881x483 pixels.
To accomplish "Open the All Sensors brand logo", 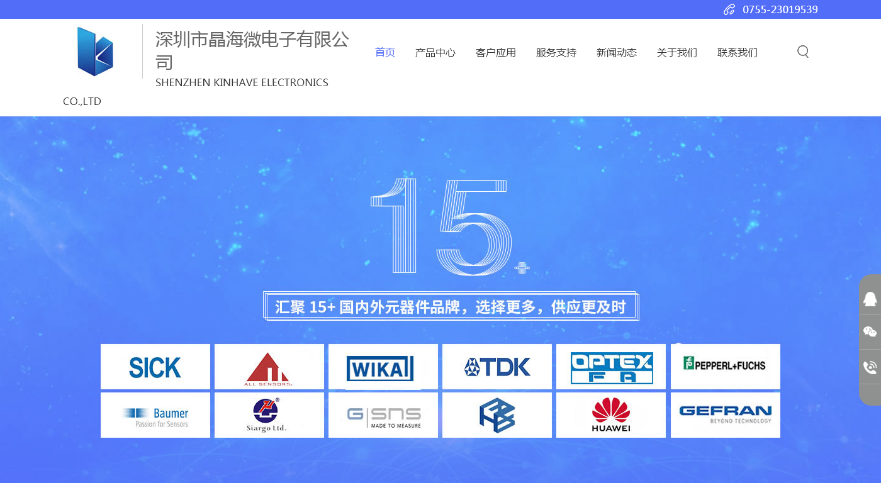I will 269,367.
